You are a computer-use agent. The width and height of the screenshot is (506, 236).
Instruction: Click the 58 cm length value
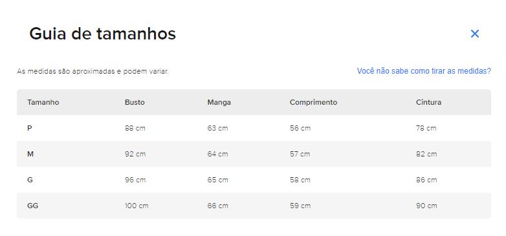click(300, 180)
